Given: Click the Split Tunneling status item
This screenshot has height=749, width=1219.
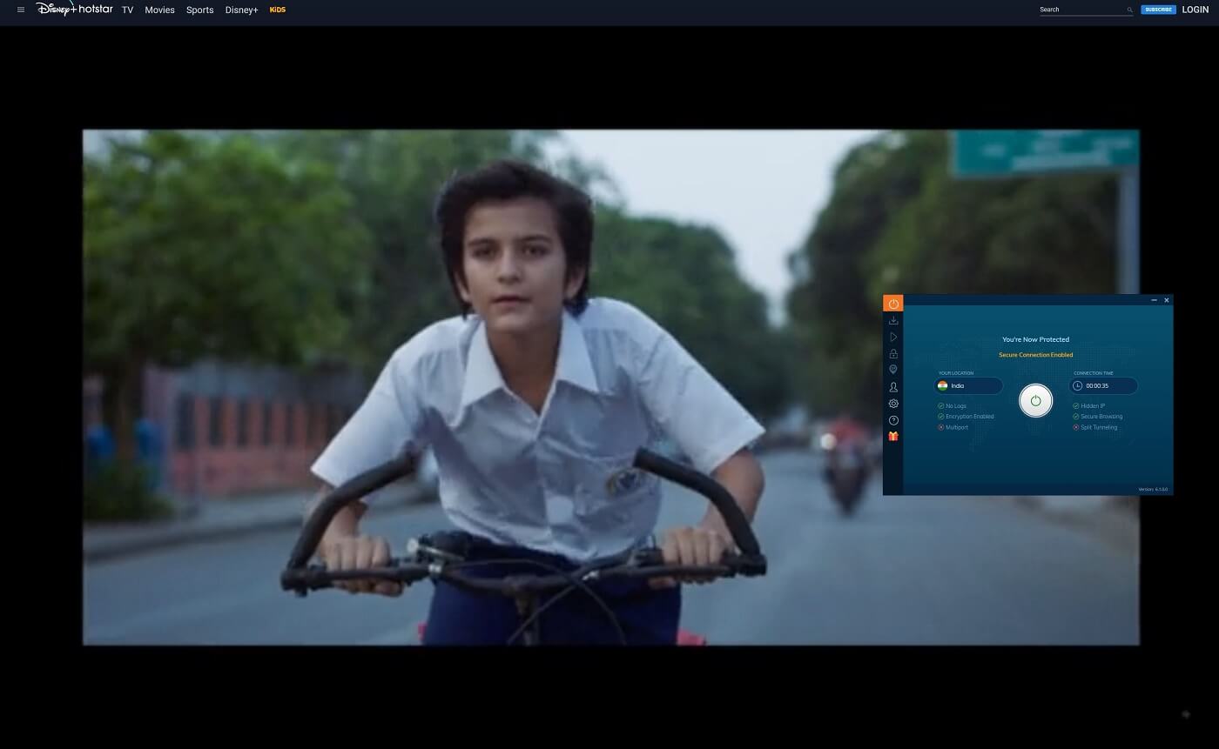Looking at the screenshot, I should [x=1094, y=427].
